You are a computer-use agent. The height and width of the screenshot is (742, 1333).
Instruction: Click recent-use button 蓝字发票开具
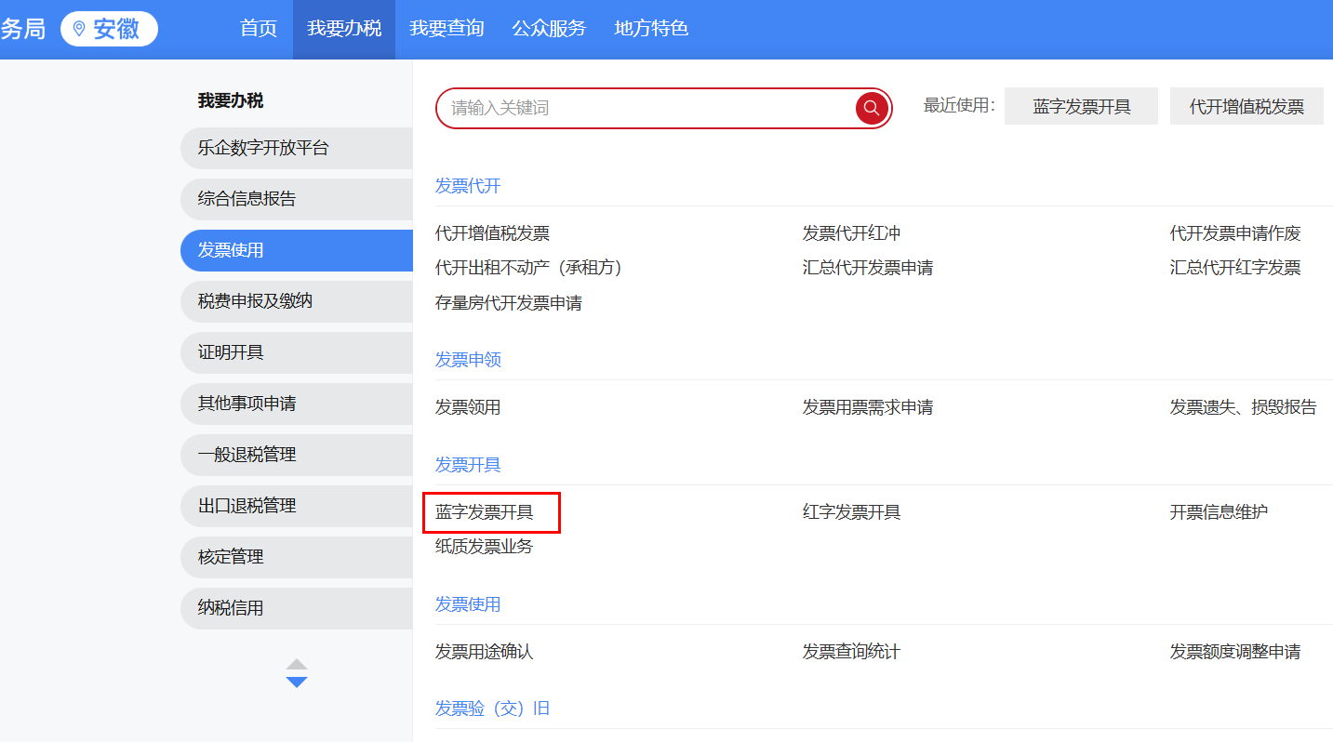[x=1081, y=106]
